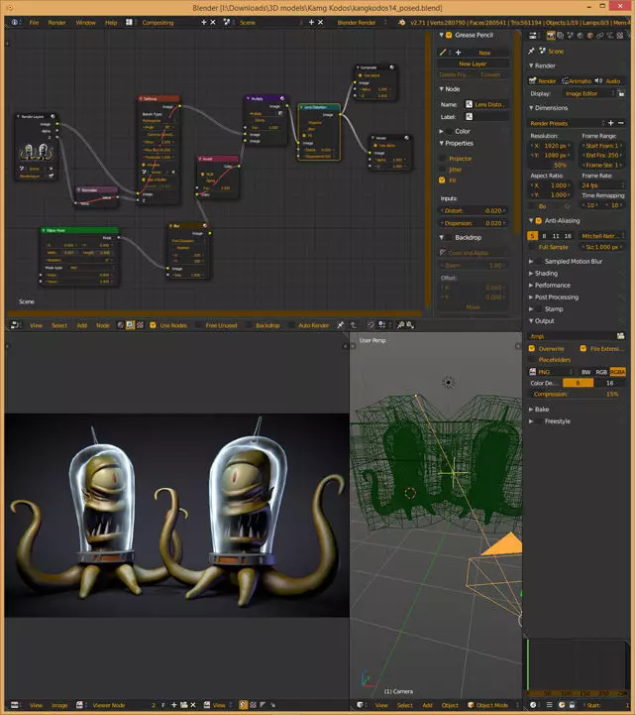The width and height of the screenshot is (636, 715).
Task: Select compositing nodes tree type icon
Action: [131, 325]
